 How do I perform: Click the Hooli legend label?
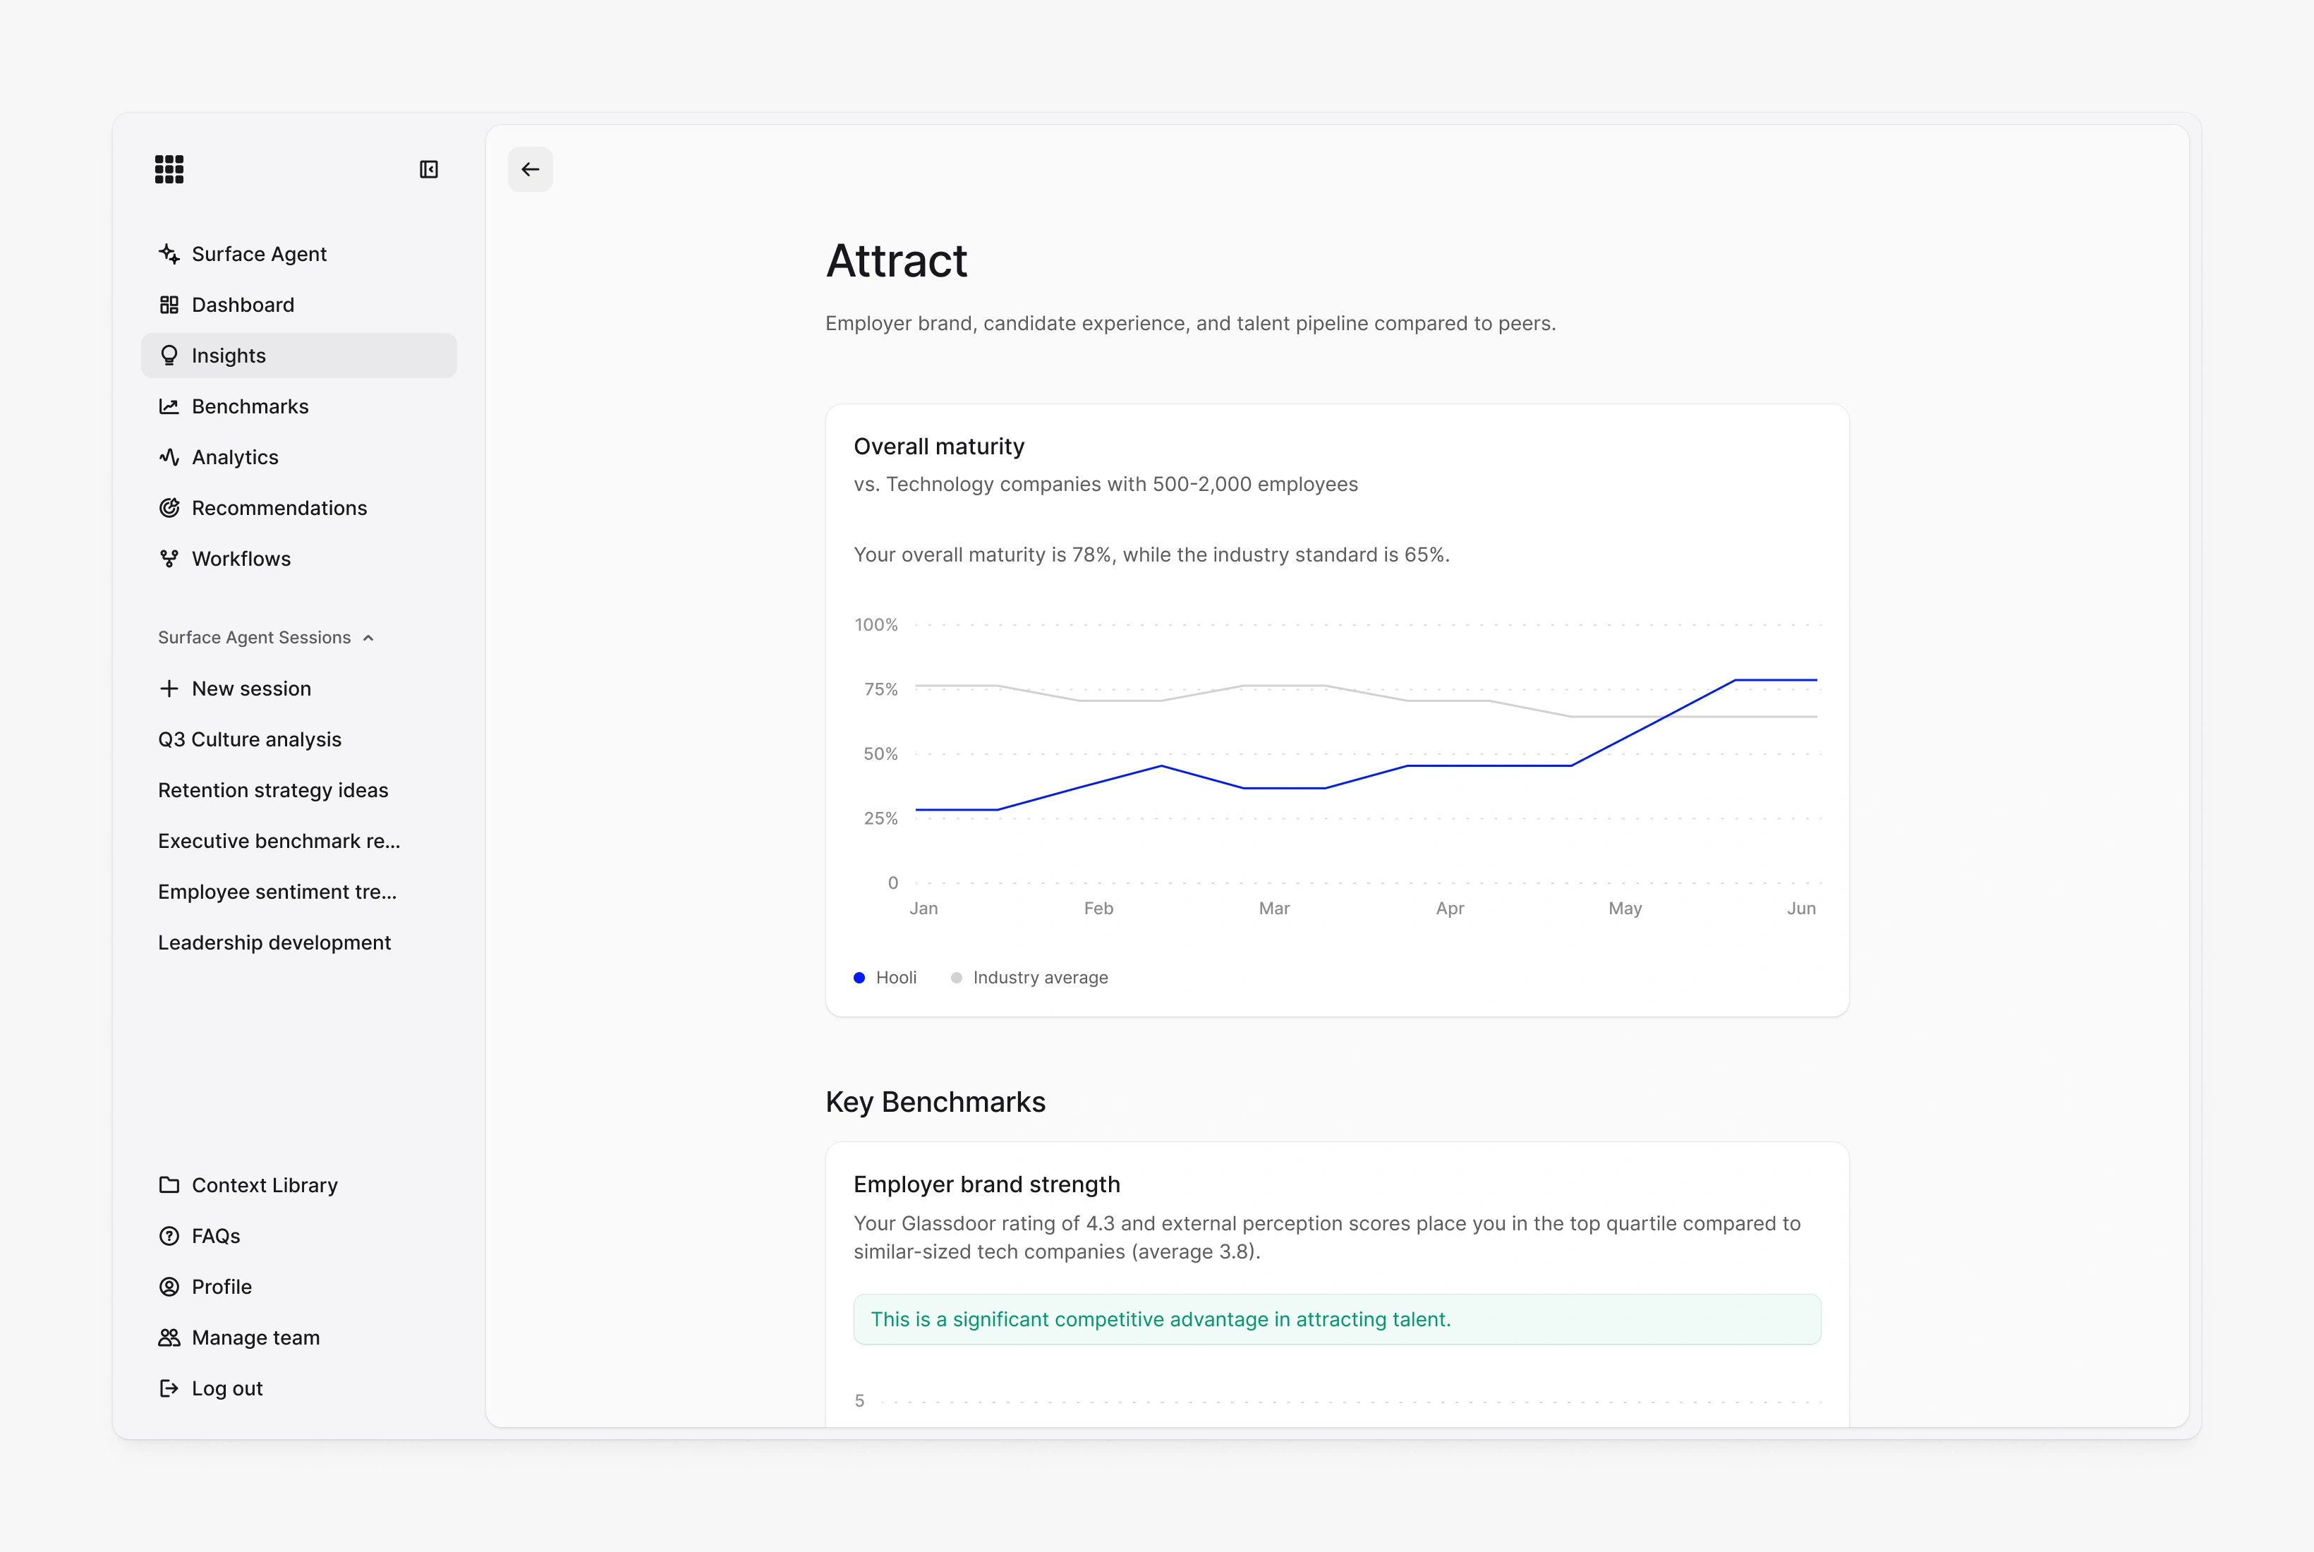[897, 978]
